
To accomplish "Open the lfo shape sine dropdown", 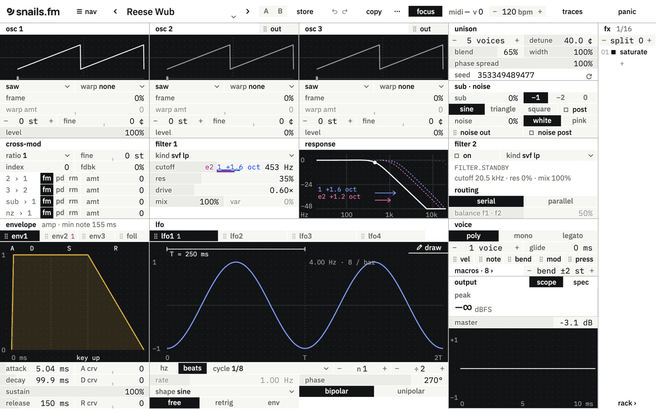I will click(224, 392).
